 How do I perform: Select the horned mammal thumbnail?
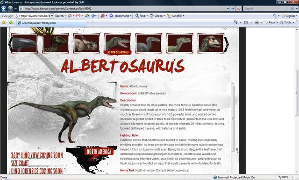click(86, 43)
